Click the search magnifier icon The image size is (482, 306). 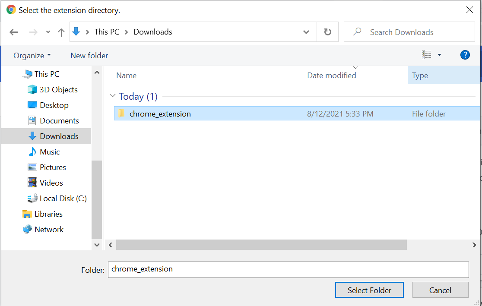point(357,32)
